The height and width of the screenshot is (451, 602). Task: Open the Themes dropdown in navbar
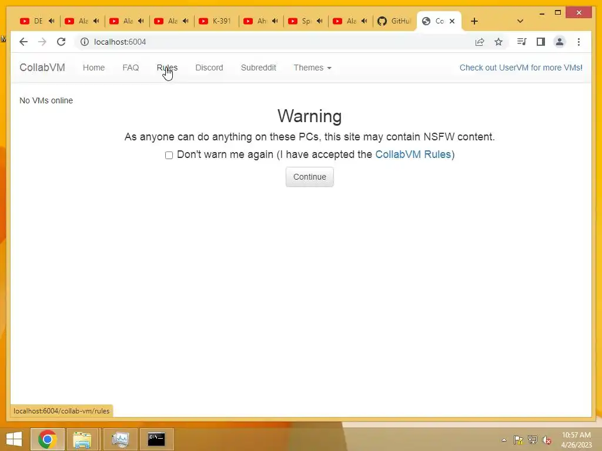312,68
